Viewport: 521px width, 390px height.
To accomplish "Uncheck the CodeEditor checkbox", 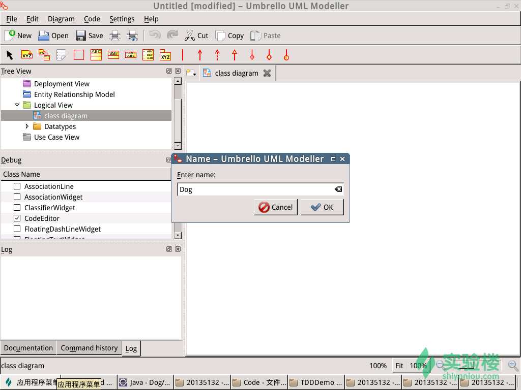I will click(x=17, y=218).
